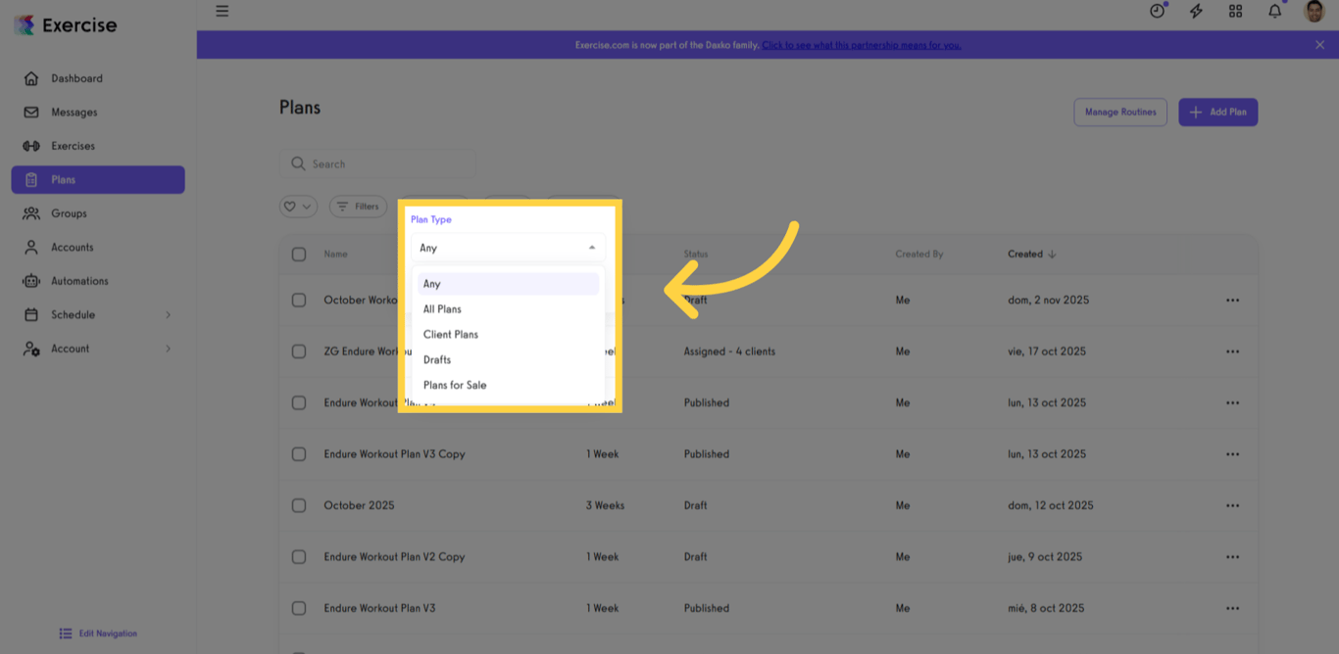Expand Account submenu chevron
The width and height of the screenshot is (1339, 654).
tap(168, 349)
